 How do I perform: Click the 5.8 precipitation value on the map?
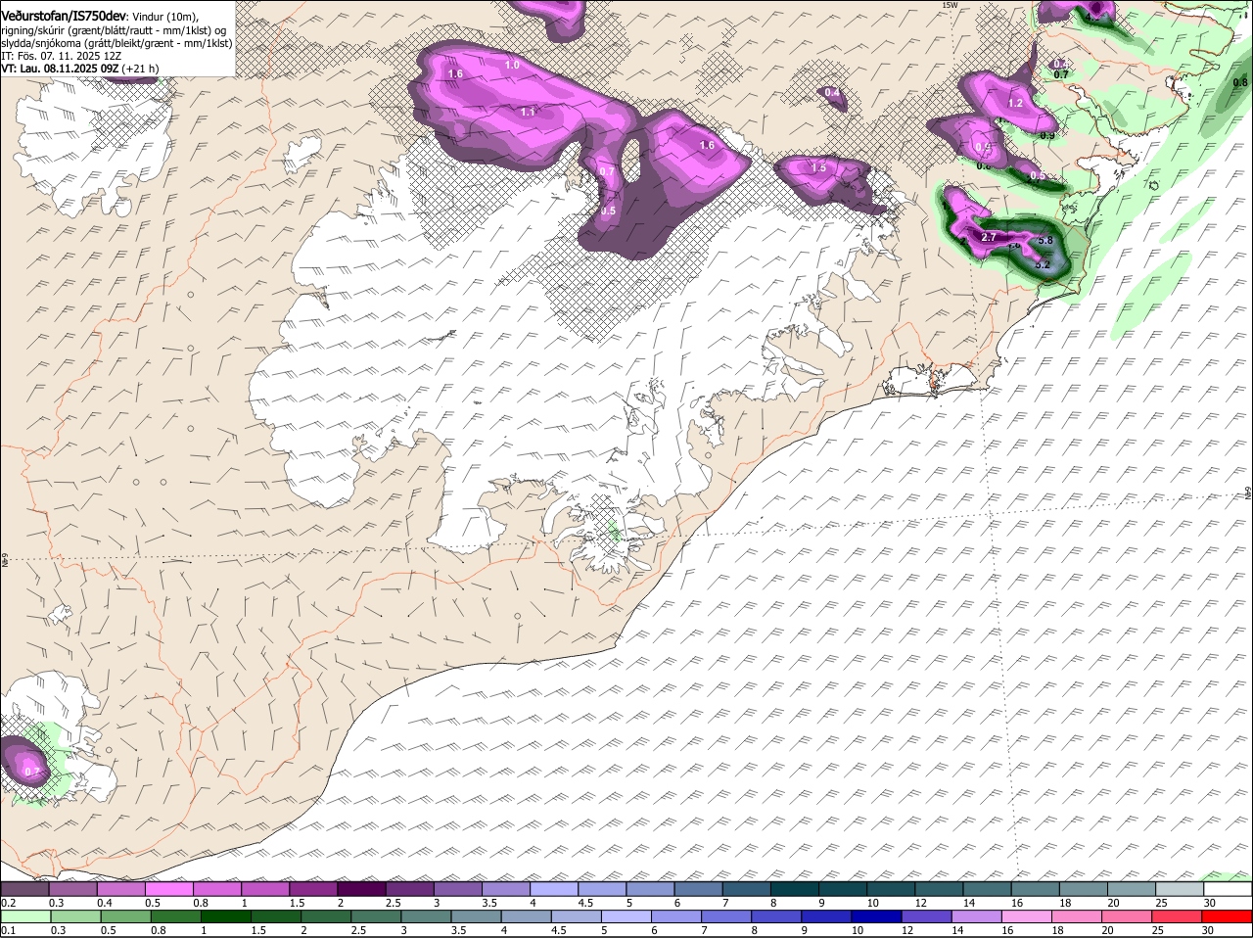(1044, 241)
